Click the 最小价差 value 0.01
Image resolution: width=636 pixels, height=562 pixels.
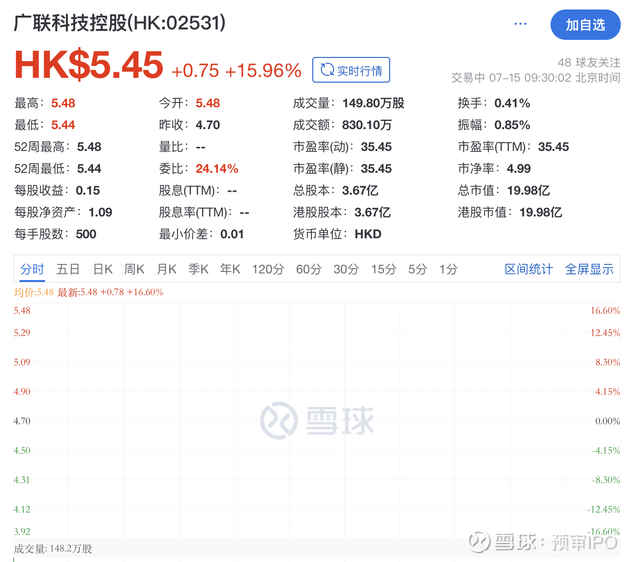point(232,234)
